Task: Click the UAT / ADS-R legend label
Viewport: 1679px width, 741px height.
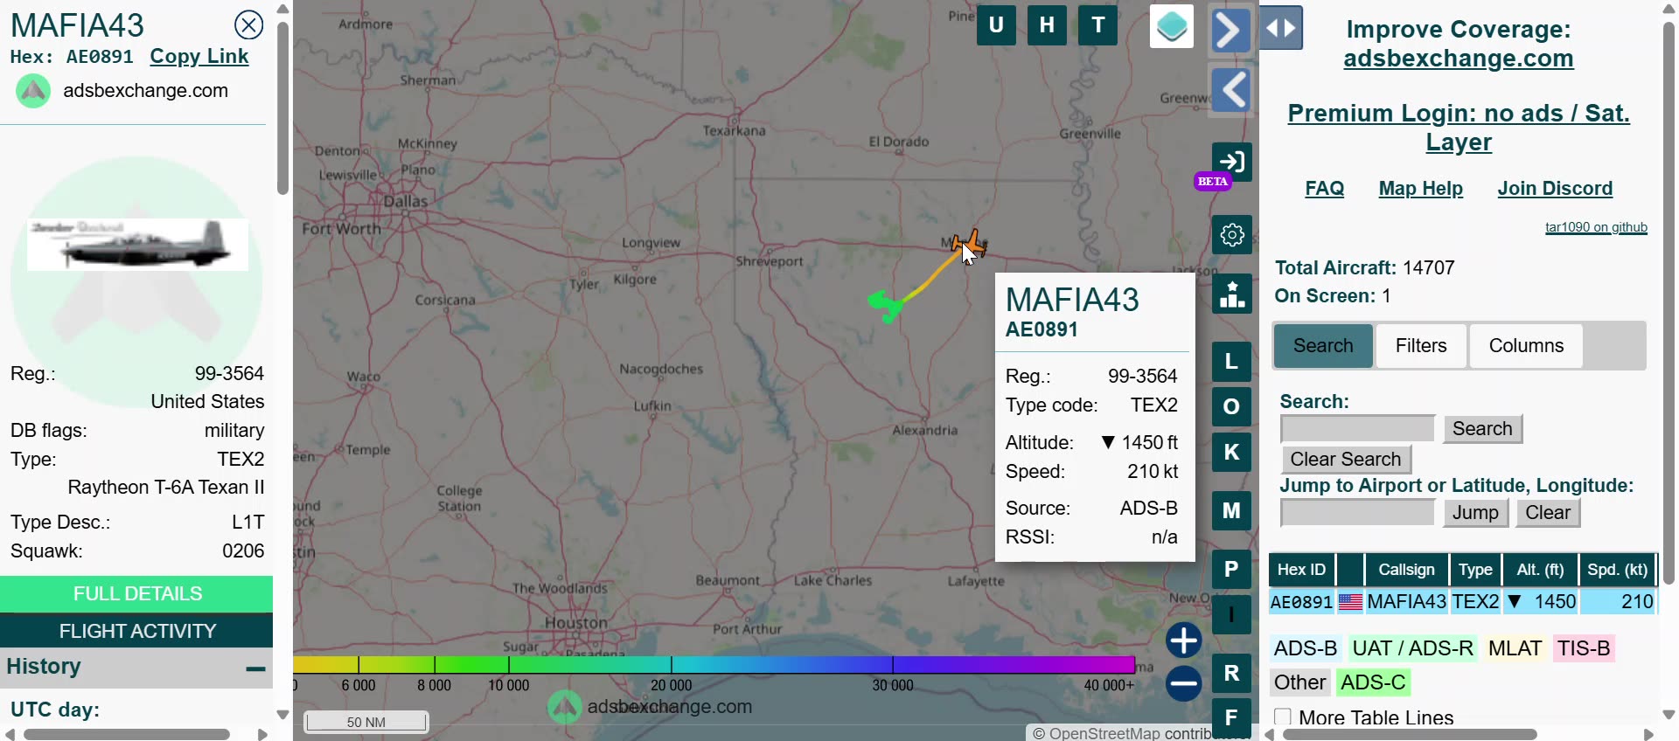Action: click(x=1412, y=648)
